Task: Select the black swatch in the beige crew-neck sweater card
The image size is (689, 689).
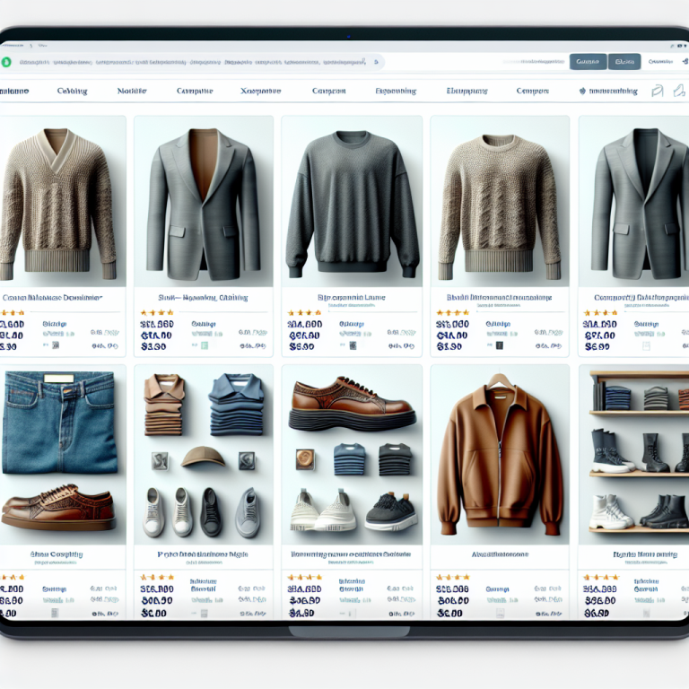Action: 499,345
